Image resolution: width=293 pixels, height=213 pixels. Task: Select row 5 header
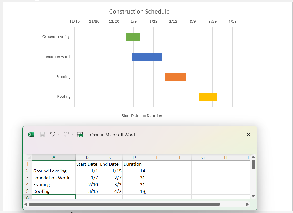(28, 191)
